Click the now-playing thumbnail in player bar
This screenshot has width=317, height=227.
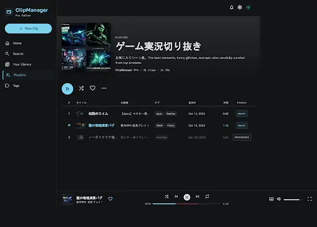click(67, 199)
